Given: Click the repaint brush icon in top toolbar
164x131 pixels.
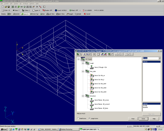Looking at the screenshot, I should point(33,7).
